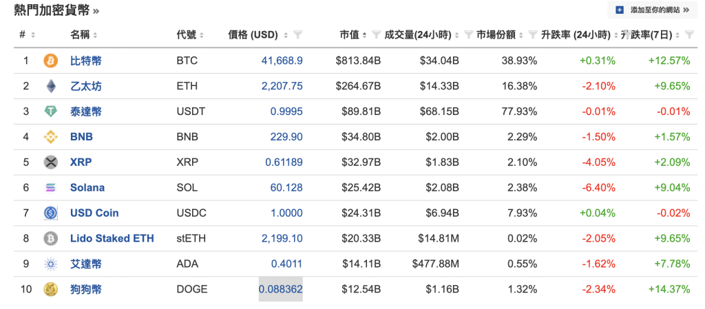
Task: Click XRP price 0.61189
Action: point(284,162)
